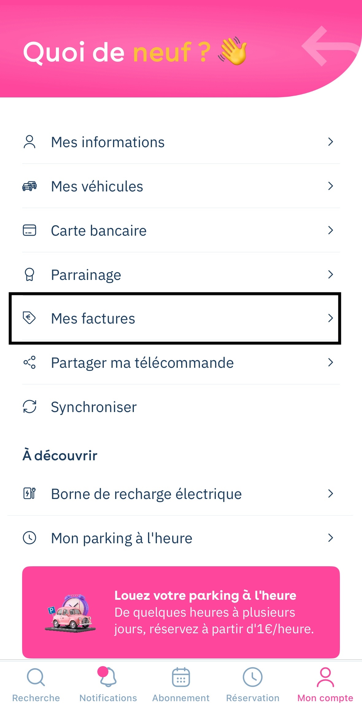The width and height of the screenshot is (362, 715).
Task: Tap the share icon for télécommande
Action: (x=29, y=362)
